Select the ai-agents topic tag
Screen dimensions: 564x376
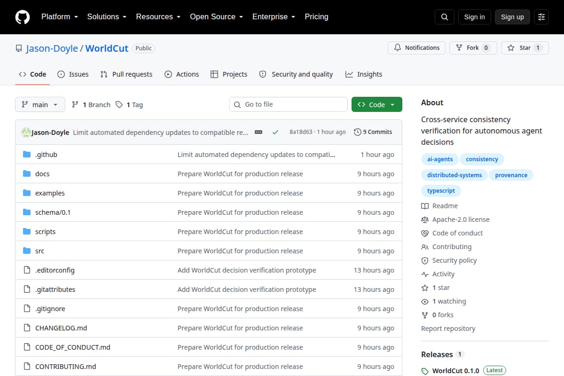(440, 159)
